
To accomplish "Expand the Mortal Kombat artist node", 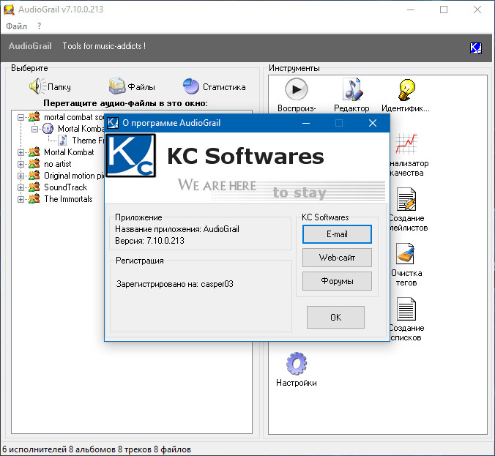I will [x=21, y=152].
